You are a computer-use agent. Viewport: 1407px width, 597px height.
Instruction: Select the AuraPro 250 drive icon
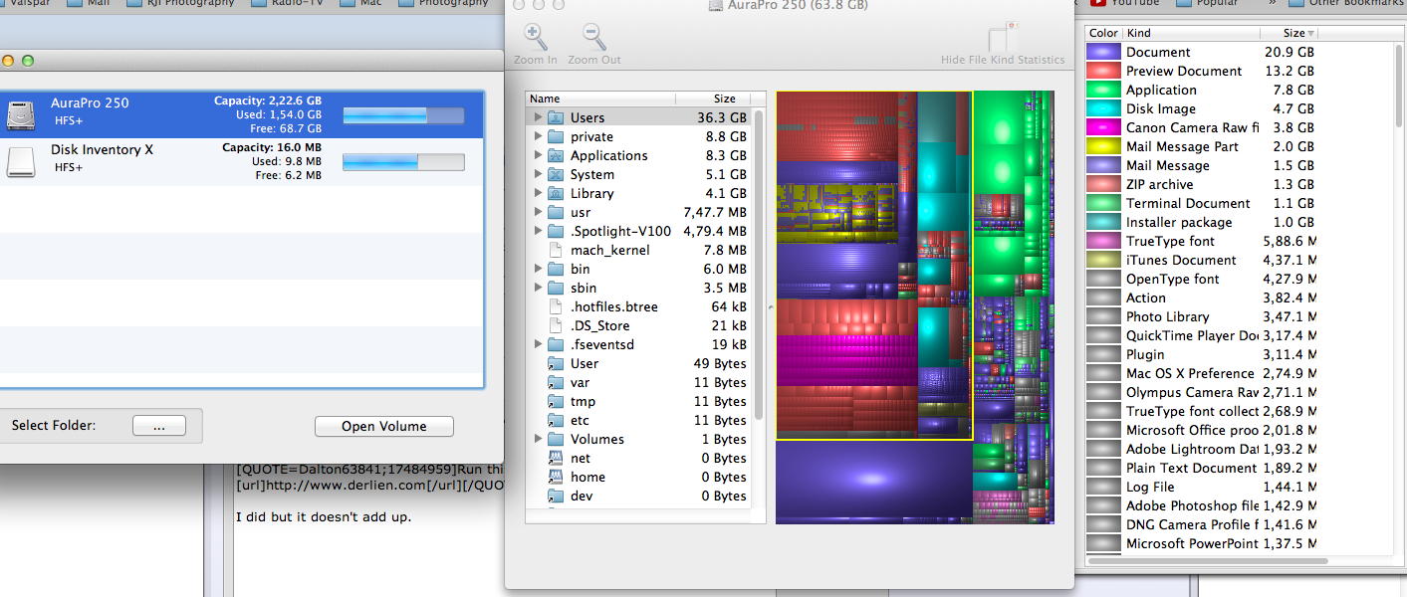tap(22, 115)
